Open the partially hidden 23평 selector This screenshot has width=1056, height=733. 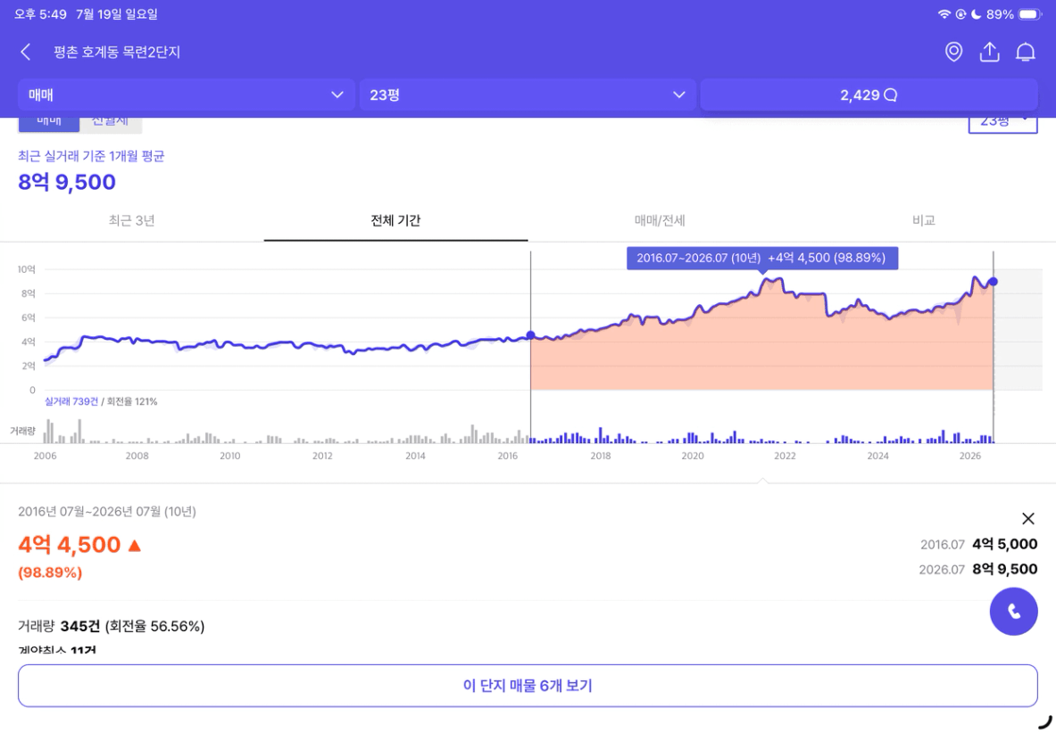pyautogui.click(x=1002, y=125)
